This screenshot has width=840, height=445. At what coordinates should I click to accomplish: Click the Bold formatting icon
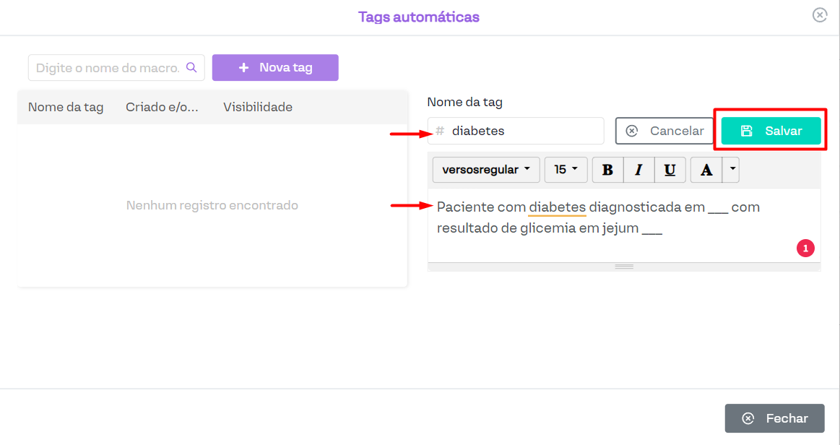point(607,170)
